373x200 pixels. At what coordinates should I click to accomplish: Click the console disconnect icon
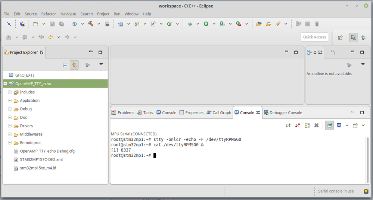pyautogui.click(x=297, y=125)
